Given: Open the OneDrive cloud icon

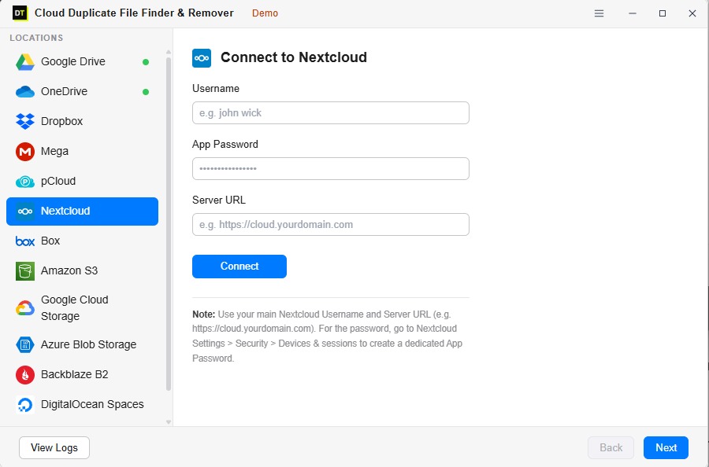Looking at the screenshot, I should click(25, 92).
